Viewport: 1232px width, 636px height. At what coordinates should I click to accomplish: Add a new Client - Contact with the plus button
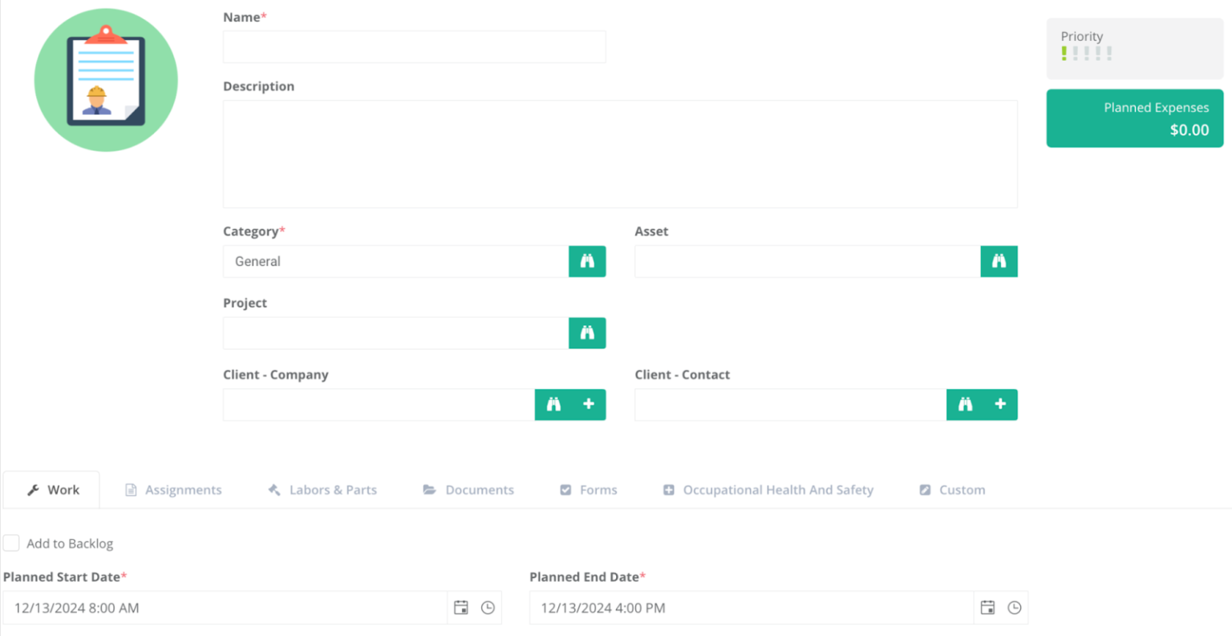pos(1000,405)
